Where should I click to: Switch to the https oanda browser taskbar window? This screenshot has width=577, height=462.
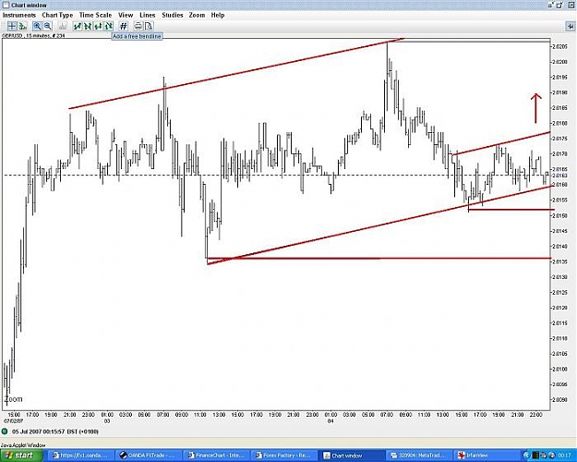[81, 456]
